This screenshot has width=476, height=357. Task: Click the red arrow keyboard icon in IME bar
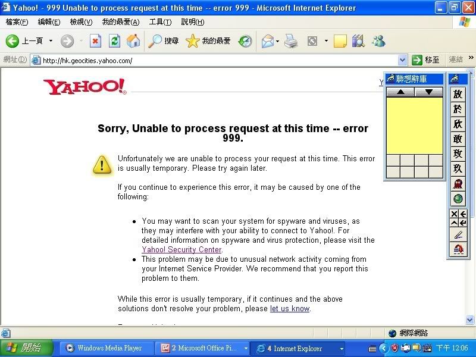[x=458, y=249]
